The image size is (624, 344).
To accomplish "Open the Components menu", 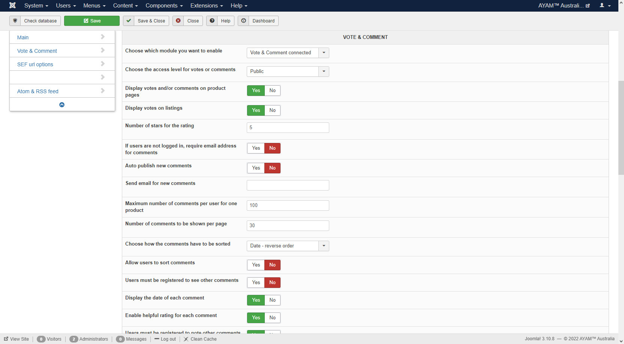I will click(x=164, y=6).
